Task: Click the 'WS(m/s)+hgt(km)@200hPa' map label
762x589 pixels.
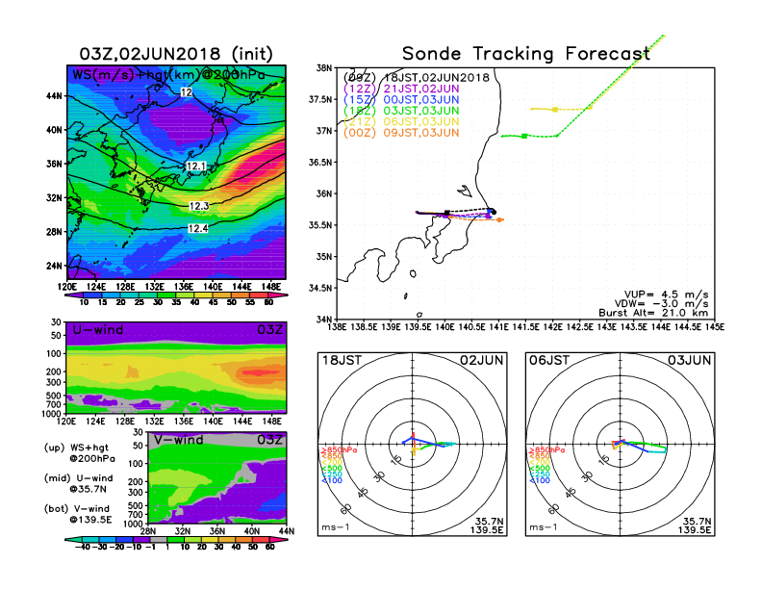Action: coord(168,75)
